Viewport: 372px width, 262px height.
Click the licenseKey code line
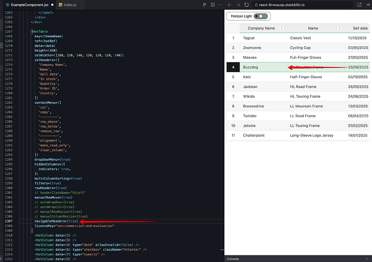pyautogui.click(x=74, y=226)
